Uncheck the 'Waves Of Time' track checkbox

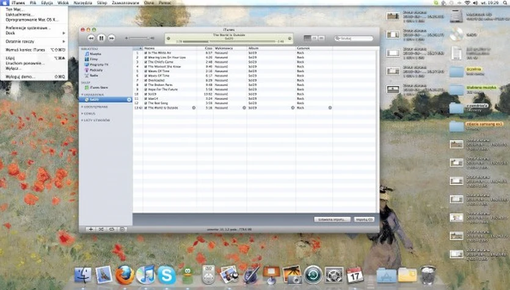146,71
